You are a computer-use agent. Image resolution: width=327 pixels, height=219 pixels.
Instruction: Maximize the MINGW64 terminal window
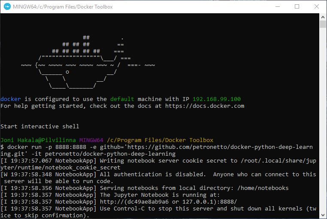(x=297, y=6)
